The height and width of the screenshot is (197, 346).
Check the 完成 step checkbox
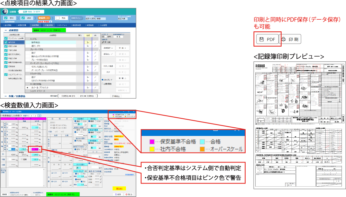click(57, 18)
